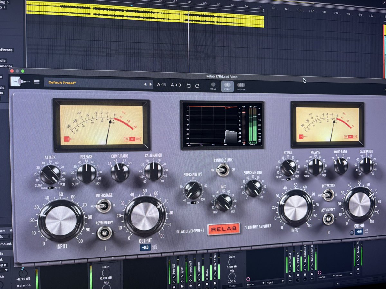The image size is (386, 289).
Task: Click the timeline ruler at bar 41
Action: (x=190, y=2)
